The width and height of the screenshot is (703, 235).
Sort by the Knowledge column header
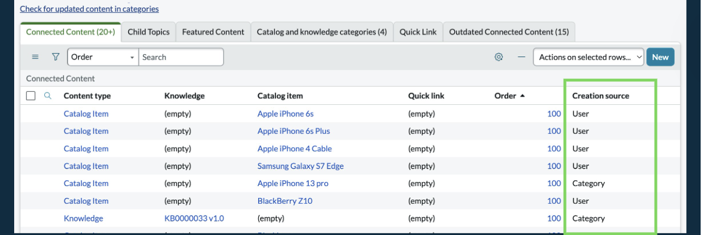point(184,95)
